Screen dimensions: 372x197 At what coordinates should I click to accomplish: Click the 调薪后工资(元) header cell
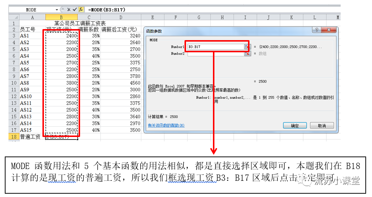point(121,29)
